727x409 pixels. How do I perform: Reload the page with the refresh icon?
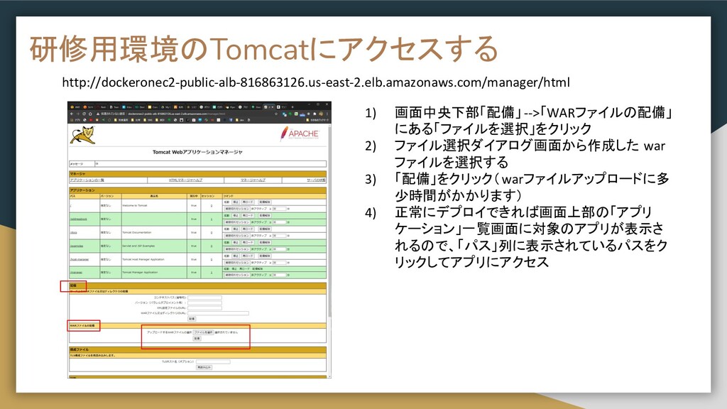coord(84,114)
